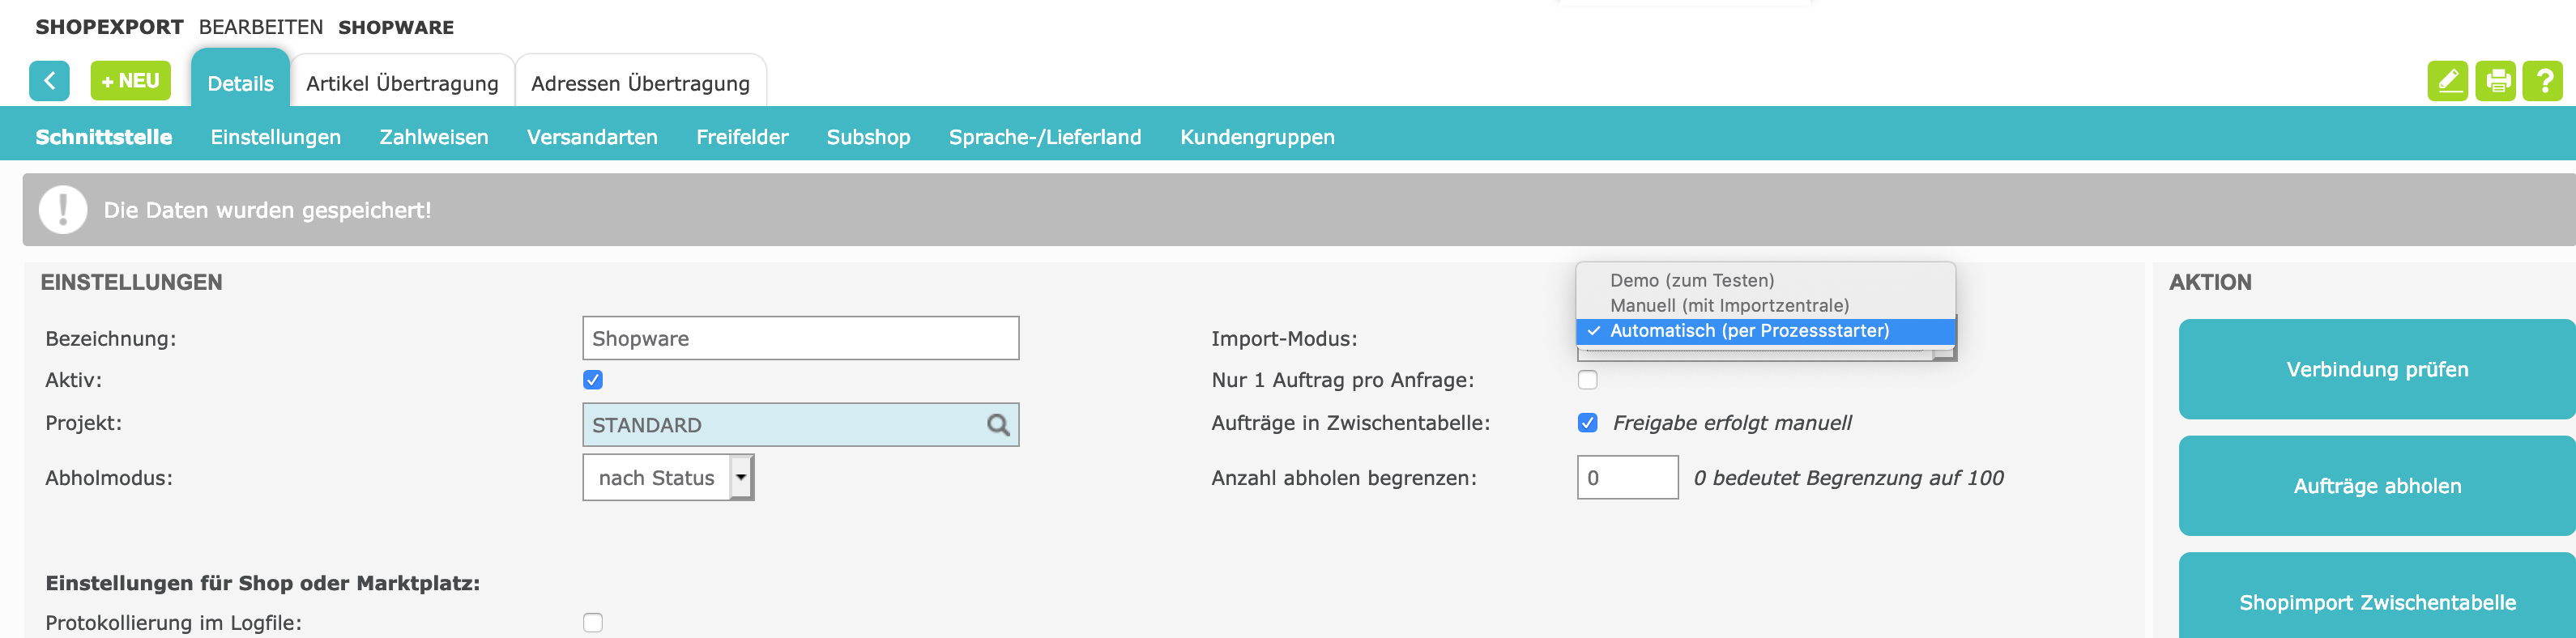Click the plus NEU button
This screenshot has width=2576, height=638.
[x=130, y=81]
